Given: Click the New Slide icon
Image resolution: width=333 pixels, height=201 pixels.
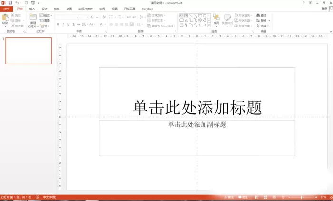Looking at the screenshot, I should [x=33, y=17].
